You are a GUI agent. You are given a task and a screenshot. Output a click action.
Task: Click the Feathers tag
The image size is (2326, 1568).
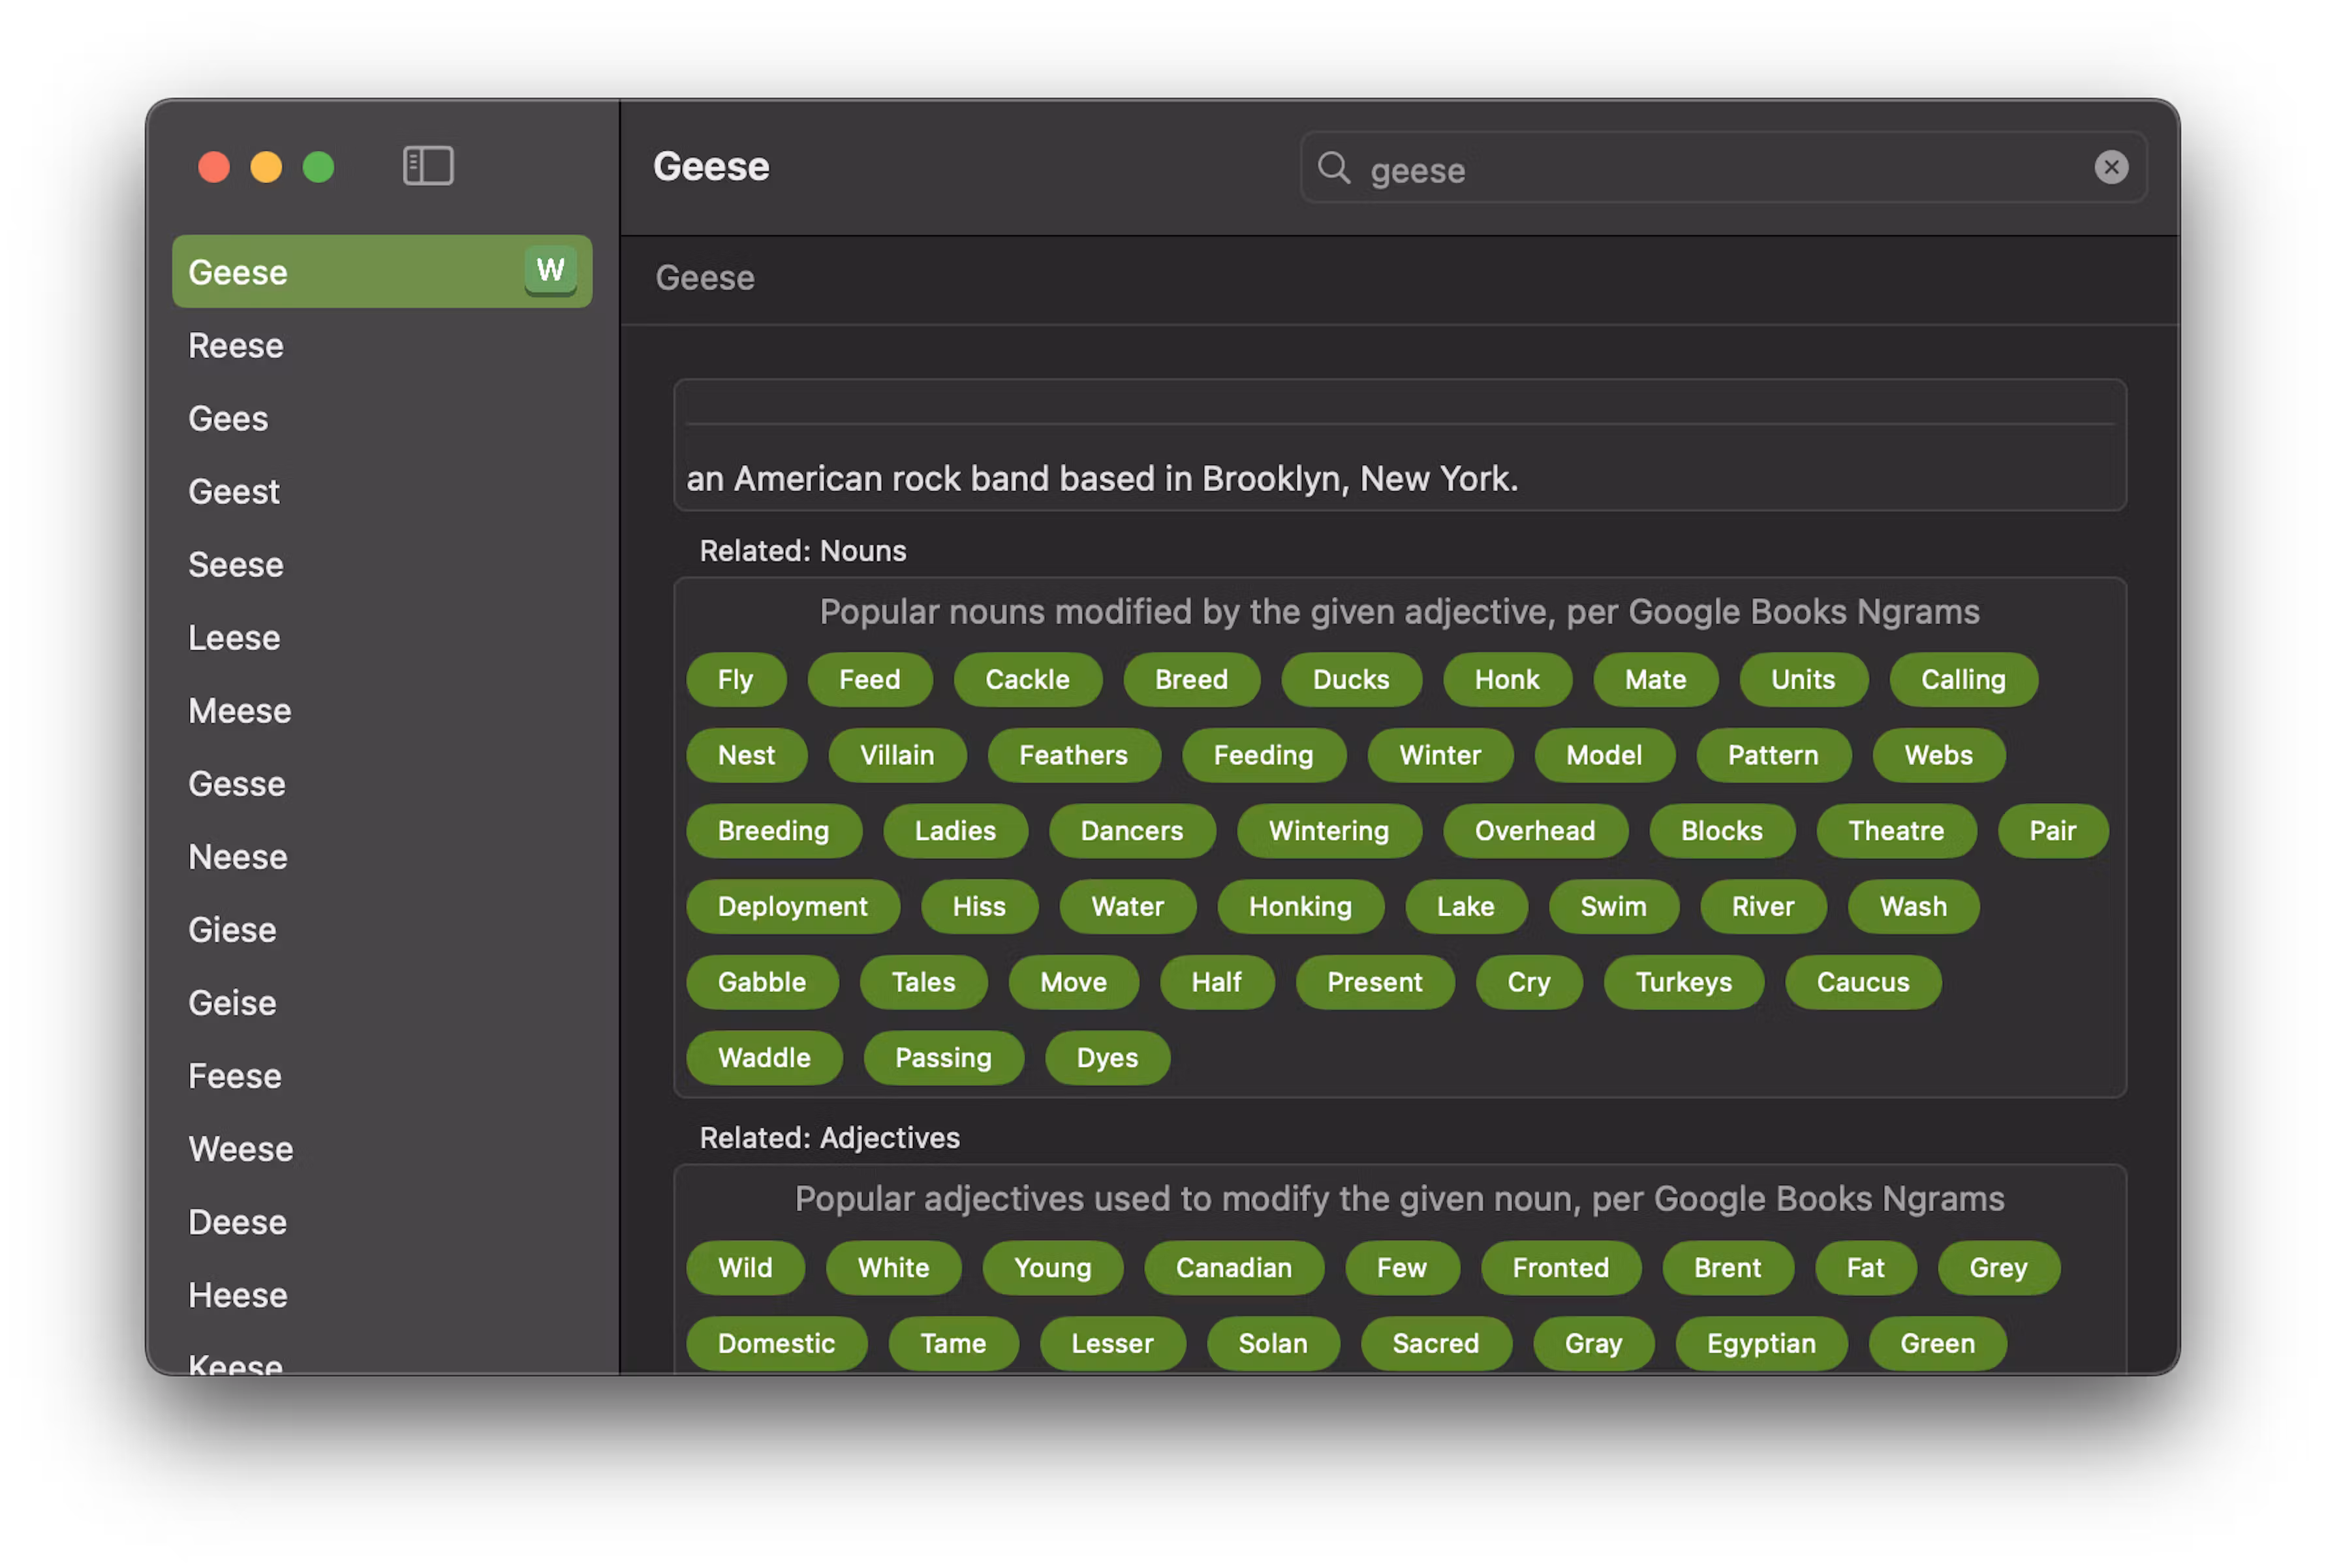pos(1074,756)
